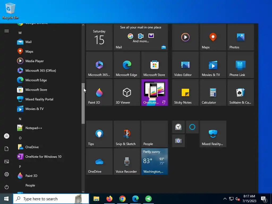Screen dimensions: 272x204
Task: Open the OneDrive tile
Action: (x=99, y=161)
